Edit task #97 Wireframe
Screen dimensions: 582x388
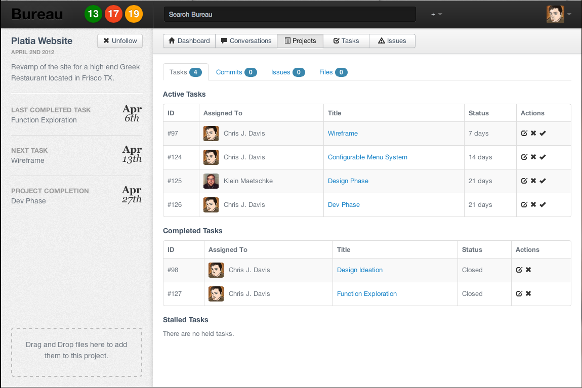click(x=524, y=133)
